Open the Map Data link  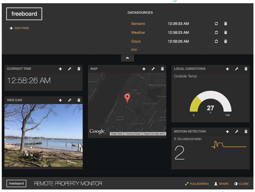click(117, 134)
